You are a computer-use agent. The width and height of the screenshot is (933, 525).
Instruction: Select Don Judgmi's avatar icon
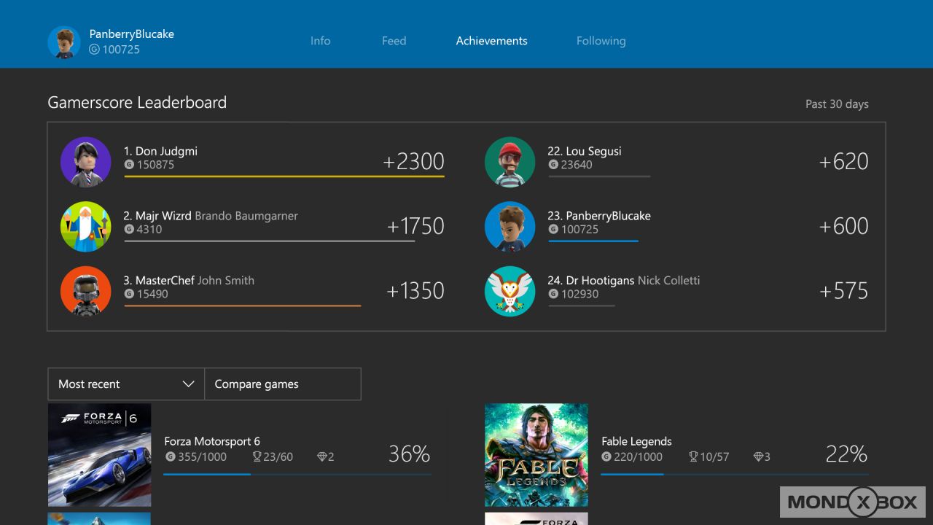(86, 162)
